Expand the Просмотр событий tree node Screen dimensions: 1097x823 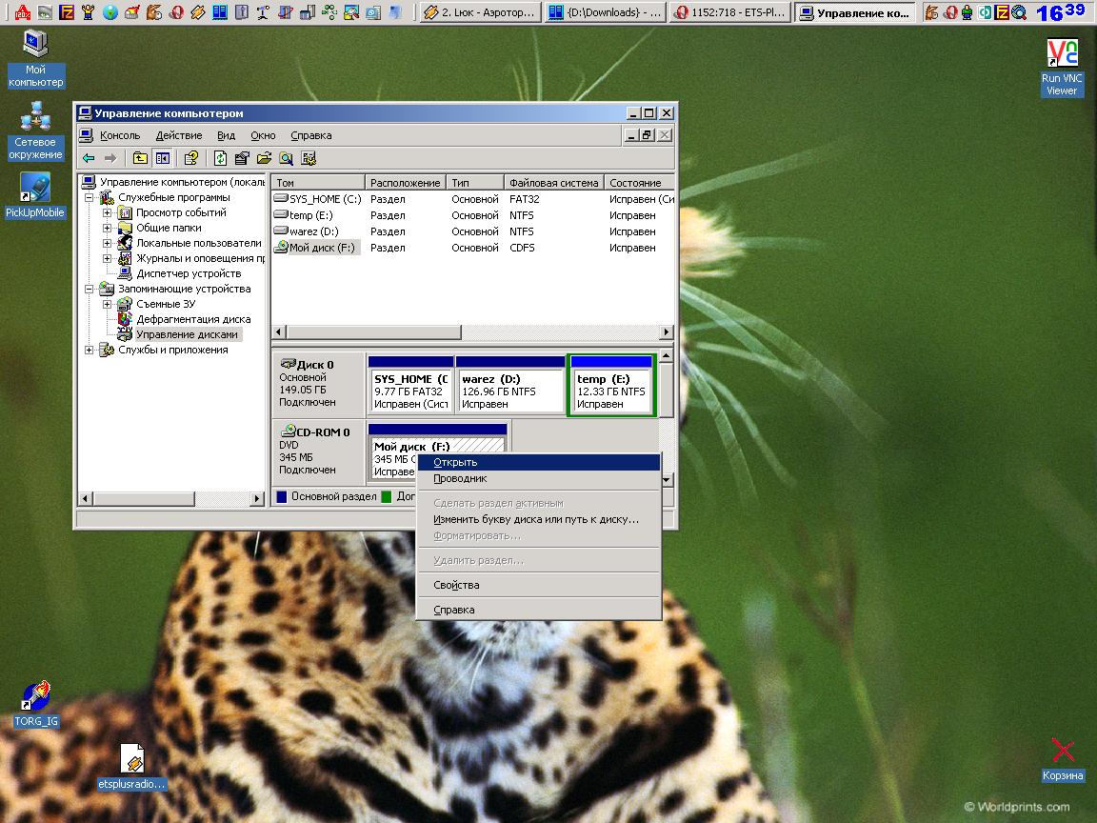point(108,212)
